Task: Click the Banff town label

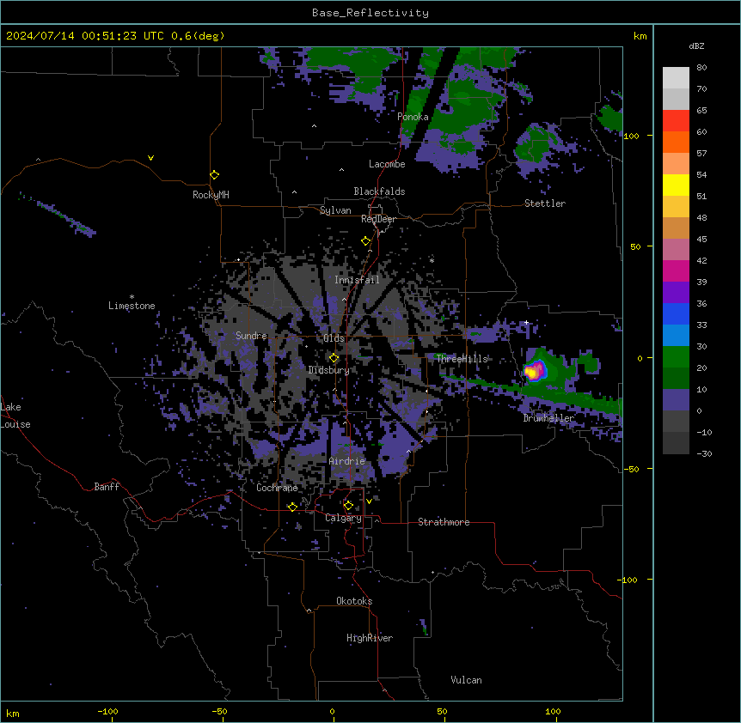Action: tap(107, 487)
